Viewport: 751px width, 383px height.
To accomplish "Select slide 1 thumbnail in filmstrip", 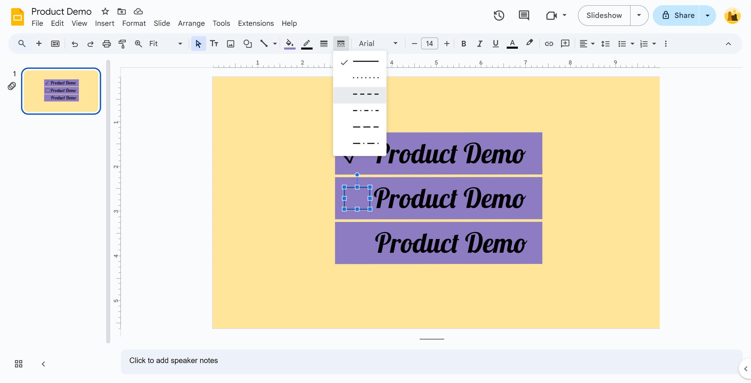I will pos(61,91).
